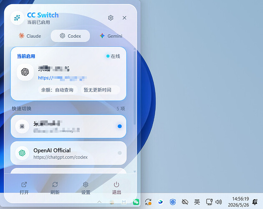Screen dimensions: 263x209
Task: Click https://chatgpt.com/codex text
Action: pos(61,157)
